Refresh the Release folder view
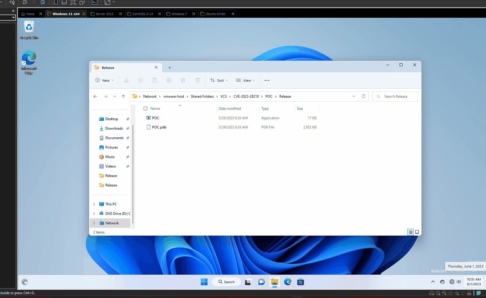The width and height of the screenshot is (486, 298). tap(363, 96)
